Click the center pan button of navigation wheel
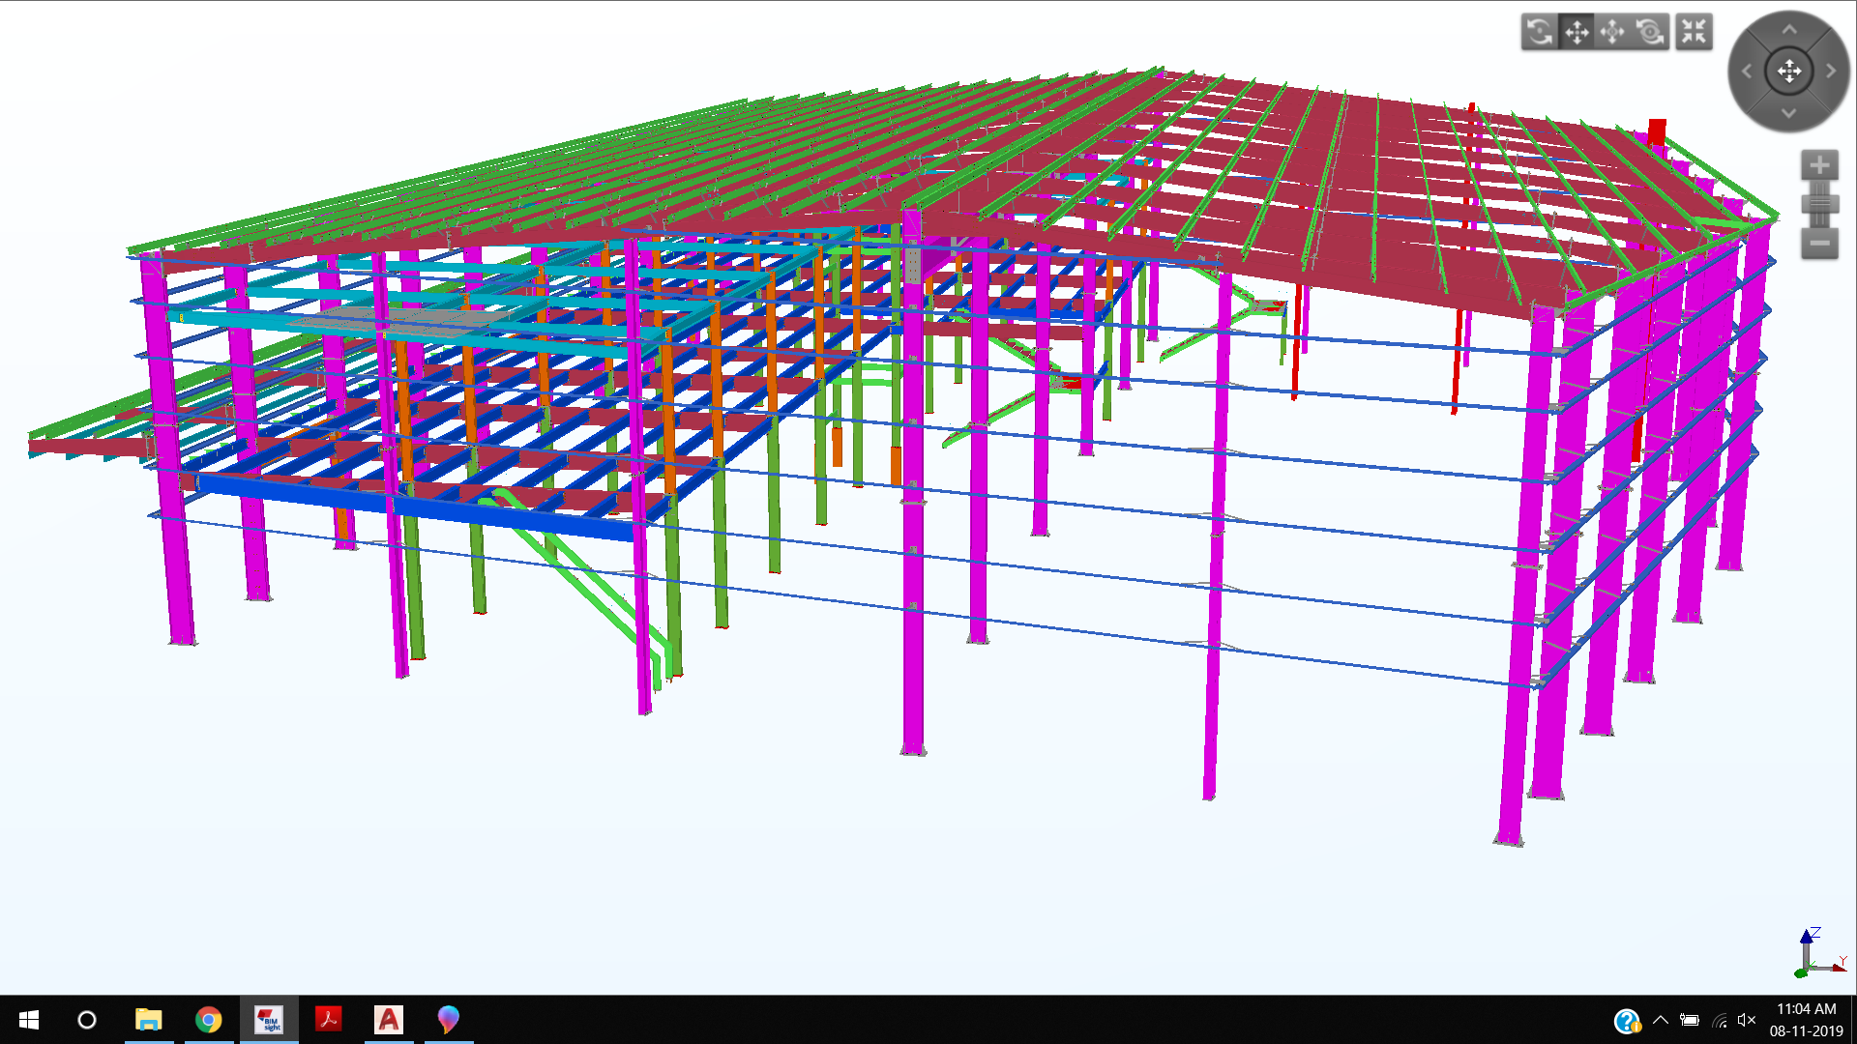Screen dimensions: 1857x1044 click(x=1789, y=71)
